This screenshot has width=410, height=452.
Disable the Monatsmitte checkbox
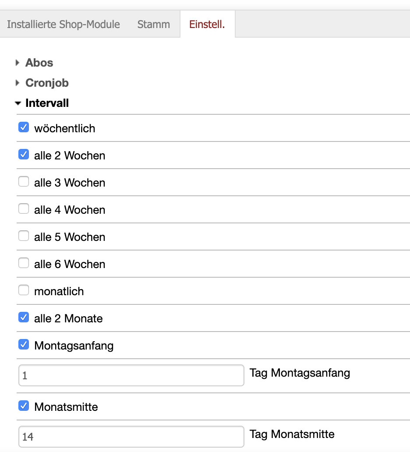[x=24, y=406]
